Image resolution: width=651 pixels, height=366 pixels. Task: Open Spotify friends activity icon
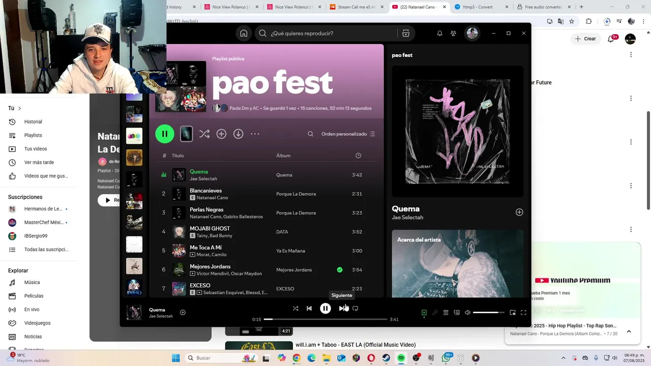click(453, 34)
